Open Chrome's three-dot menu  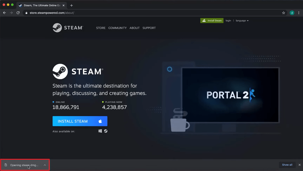299,13
